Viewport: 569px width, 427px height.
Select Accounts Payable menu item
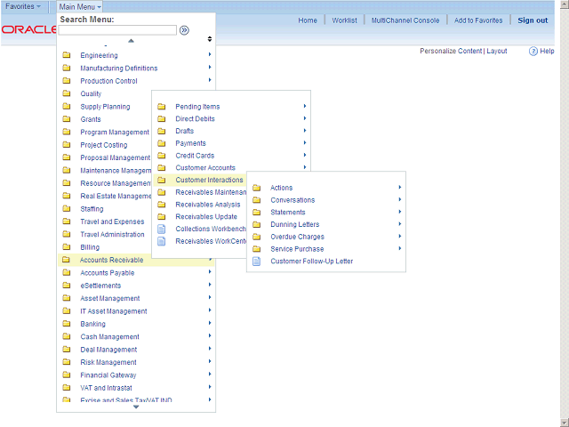(107, 273)
